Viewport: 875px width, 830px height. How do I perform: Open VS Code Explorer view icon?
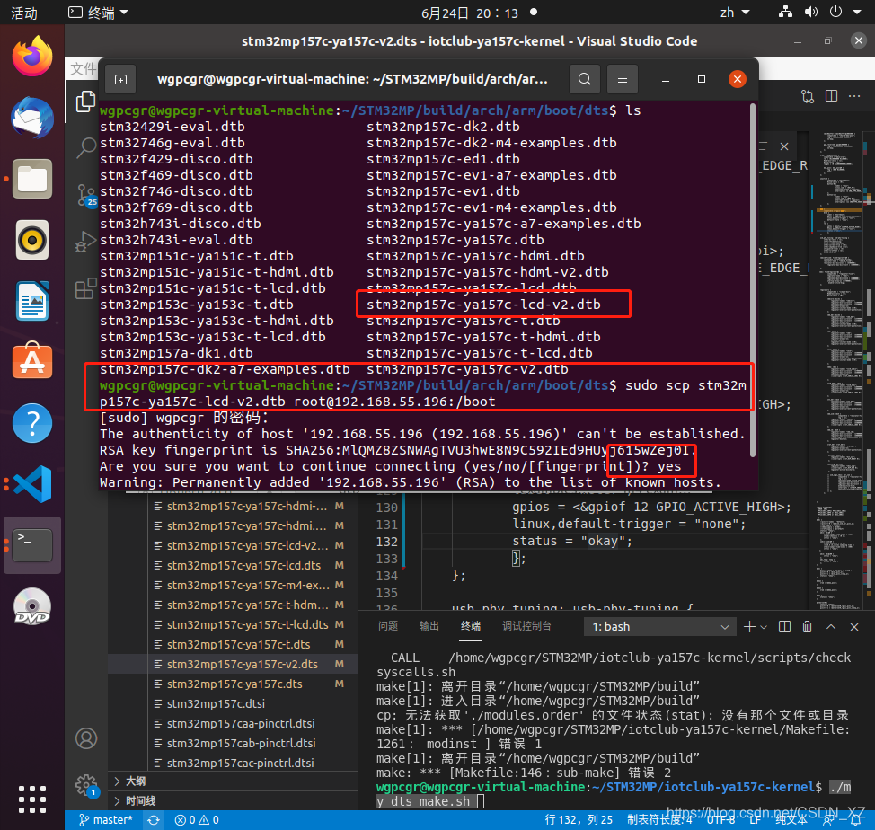[x=85, y=102]
